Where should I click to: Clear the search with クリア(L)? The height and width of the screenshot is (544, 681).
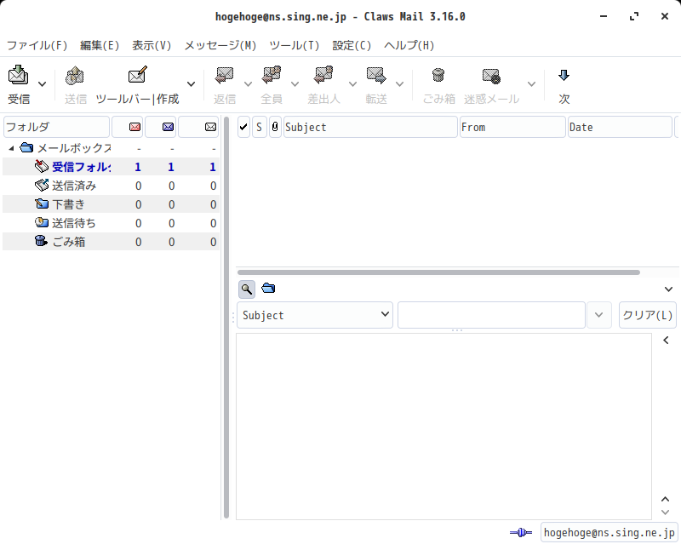[648, 315]
